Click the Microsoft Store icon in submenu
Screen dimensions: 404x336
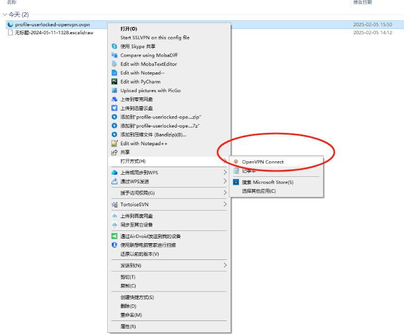[x=236, y=182]
